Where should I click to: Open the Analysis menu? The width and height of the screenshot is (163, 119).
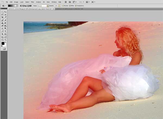tap(38, 2)
